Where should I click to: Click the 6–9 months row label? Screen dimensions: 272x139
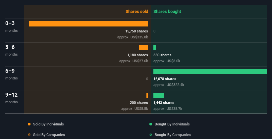(12, 74)
